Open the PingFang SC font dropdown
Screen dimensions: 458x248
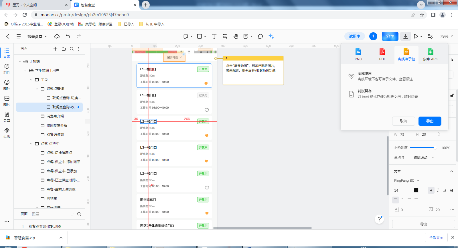tap(406, 181)
